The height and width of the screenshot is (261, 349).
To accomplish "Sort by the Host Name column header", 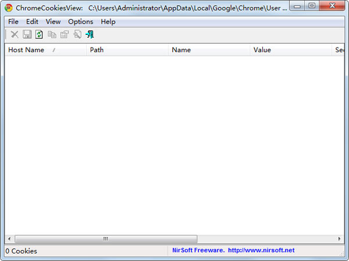I will [x=45, y=50].
